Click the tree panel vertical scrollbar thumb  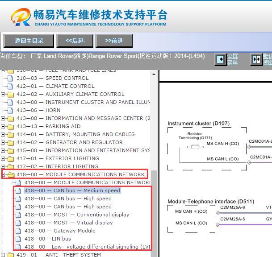(x=154, y=214)
